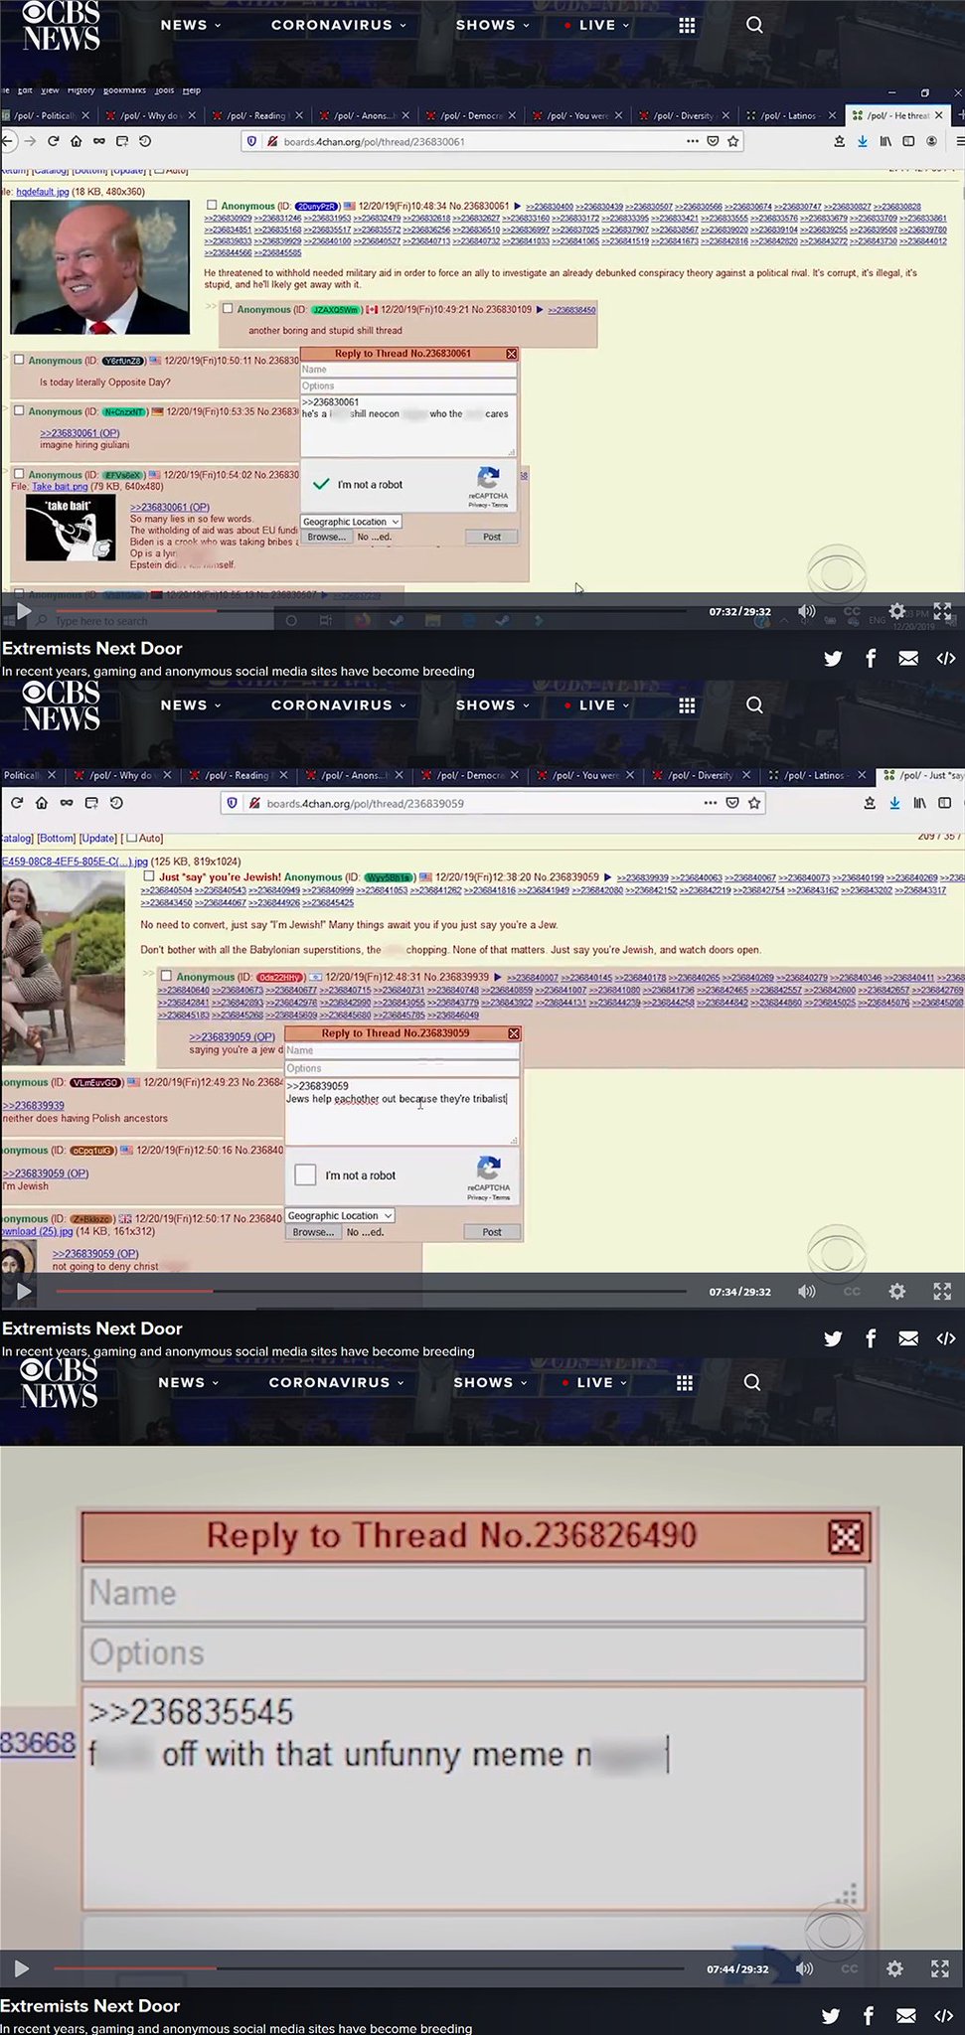Focus the Name field in thread 236826490 reply
Viewport: 965px width, 2035px height.
(x=474, y=1594)
